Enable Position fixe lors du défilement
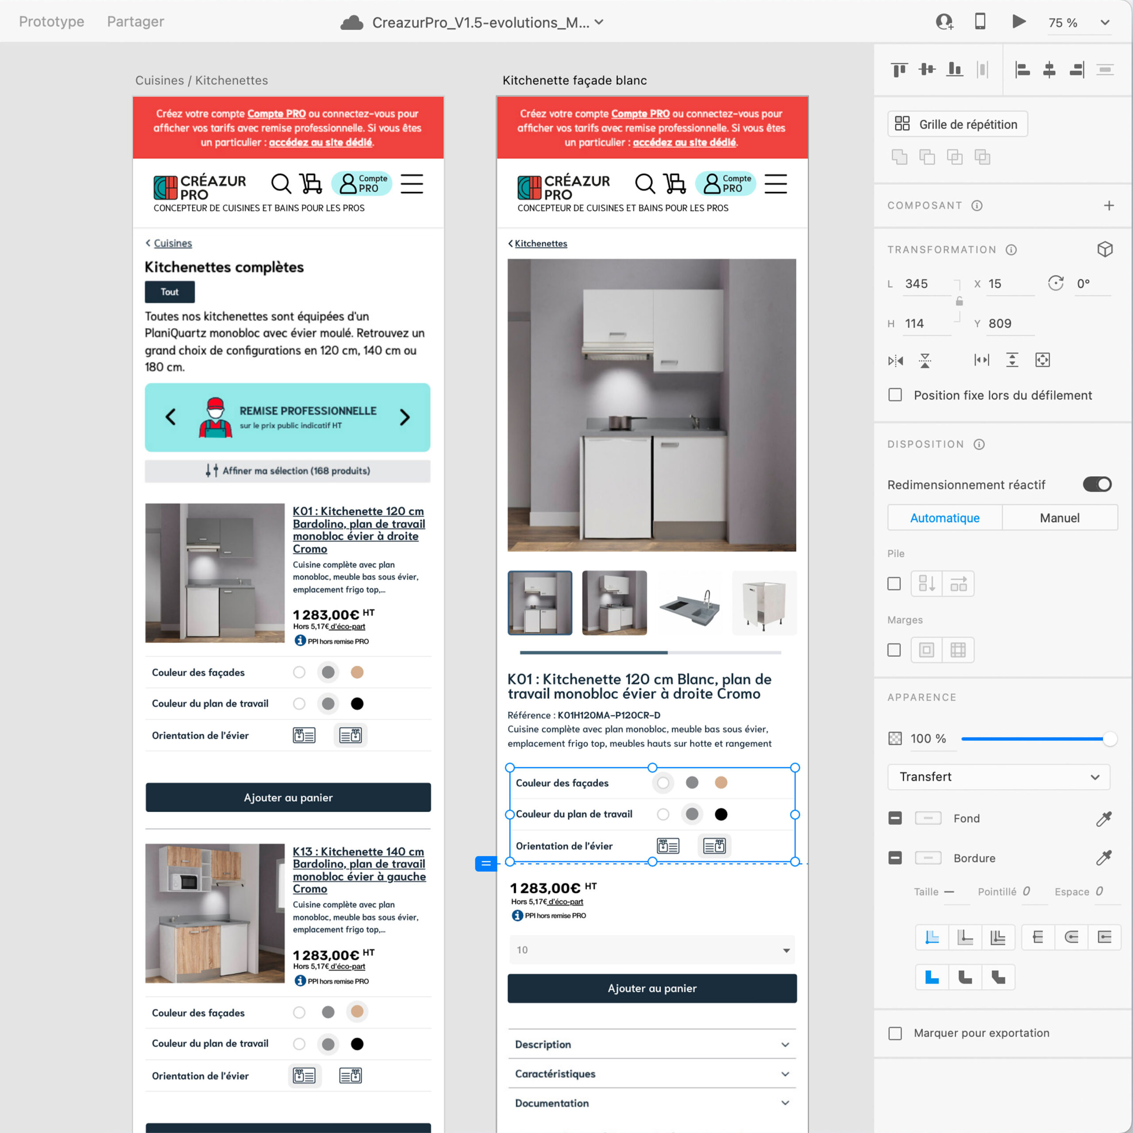Viewport: 1133px width, 1133px height. click(x=895, y=395)
